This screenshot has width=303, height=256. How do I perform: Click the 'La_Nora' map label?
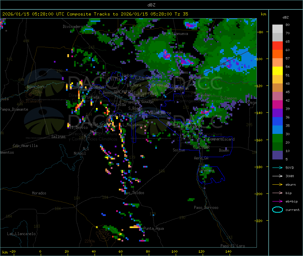(x=134, y=85)
